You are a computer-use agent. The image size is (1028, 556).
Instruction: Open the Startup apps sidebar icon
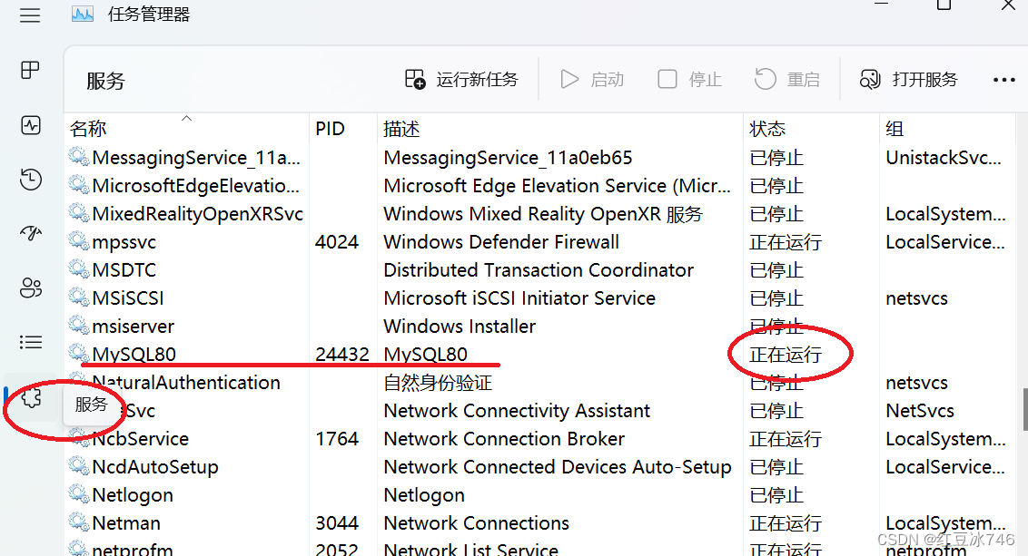pyautogui.click(x=30, y=233)
